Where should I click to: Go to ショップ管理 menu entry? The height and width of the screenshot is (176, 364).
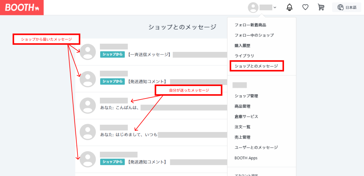coord(246,96)
